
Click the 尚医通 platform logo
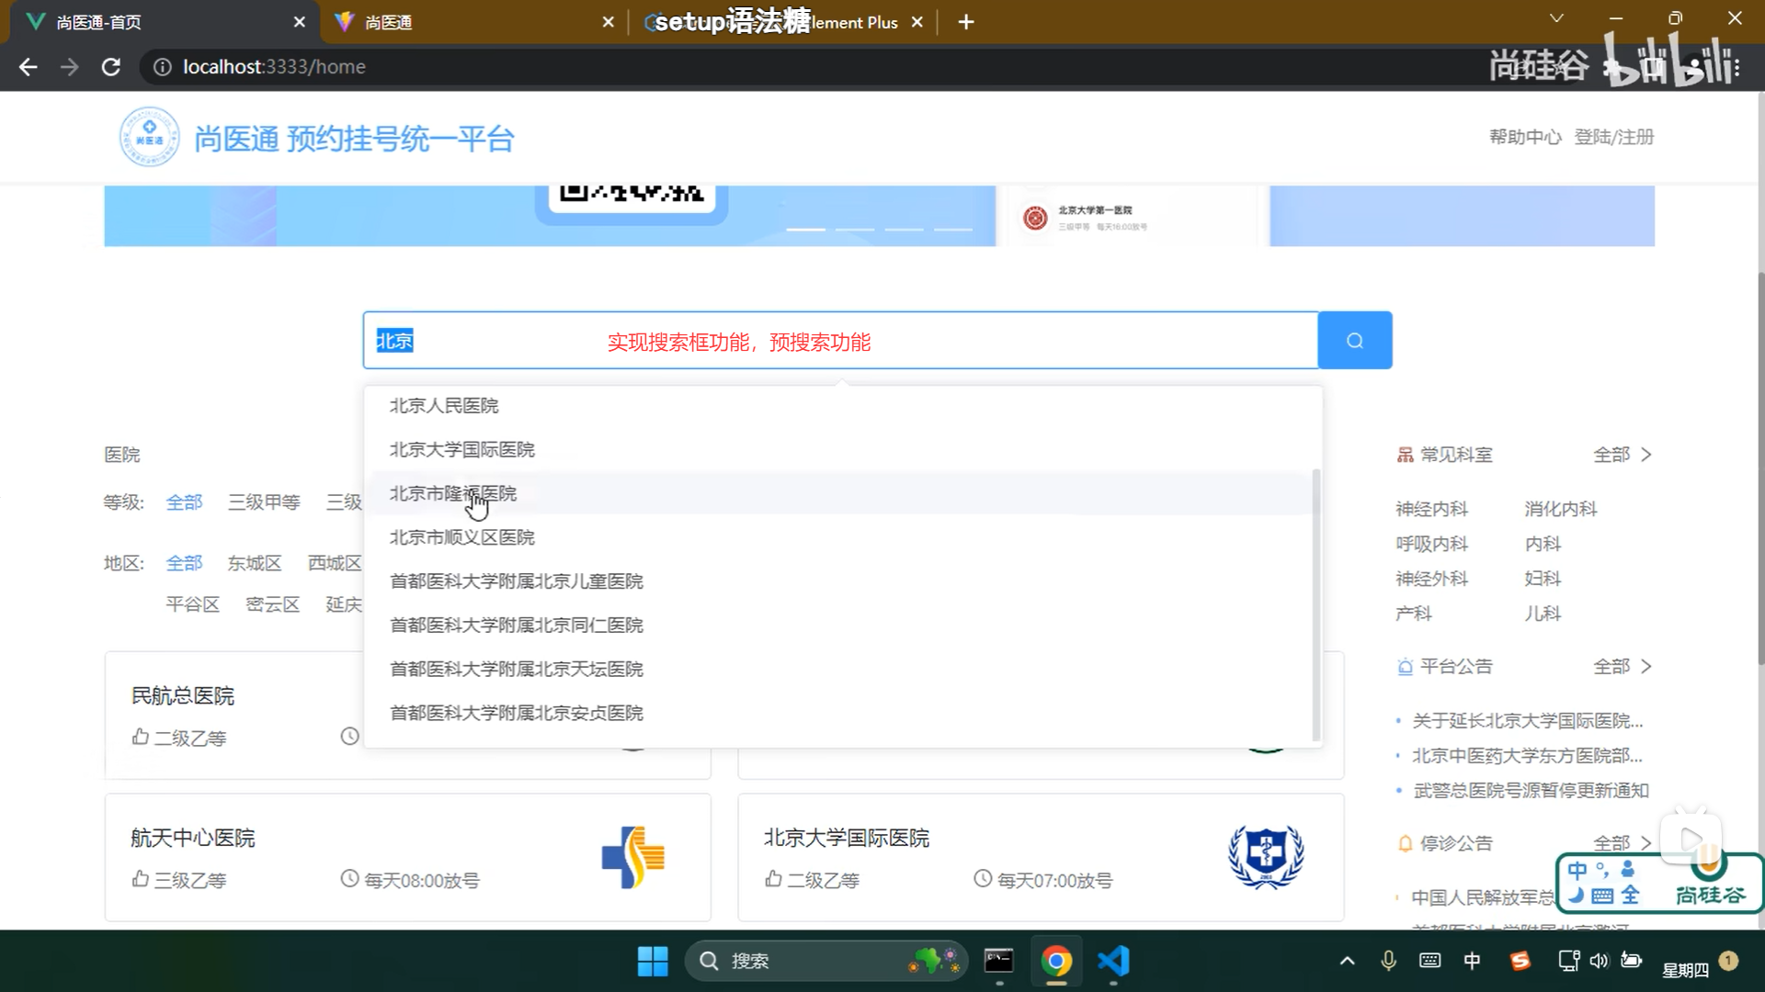(x=150, y=137)
